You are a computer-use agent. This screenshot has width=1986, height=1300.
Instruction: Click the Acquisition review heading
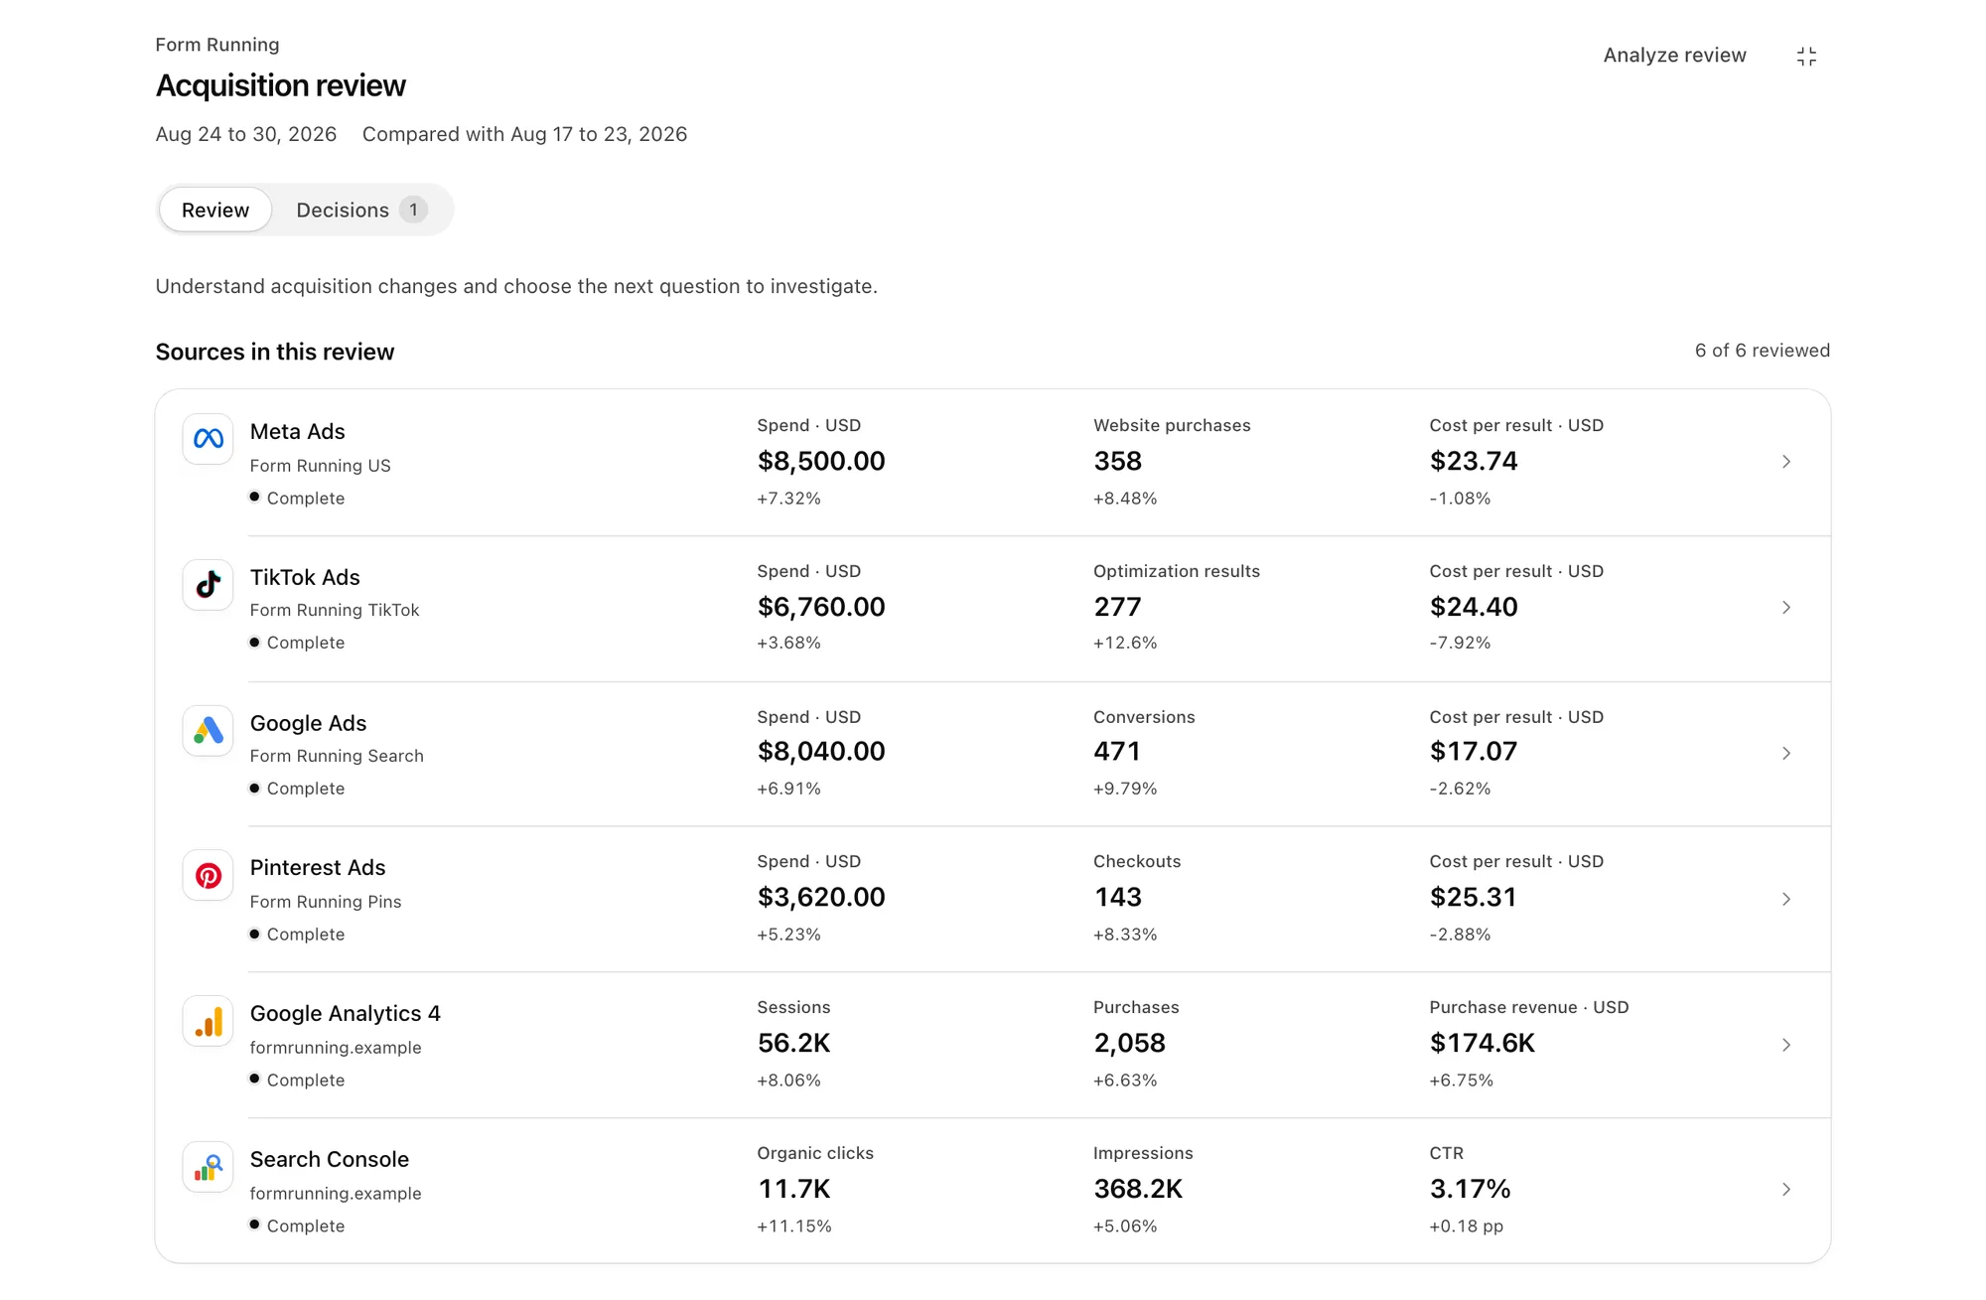280,86
